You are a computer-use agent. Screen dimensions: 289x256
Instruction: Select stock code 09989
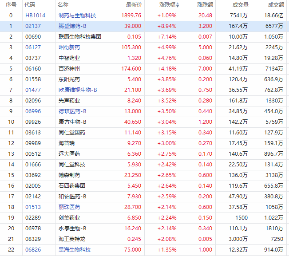[33, 143]
